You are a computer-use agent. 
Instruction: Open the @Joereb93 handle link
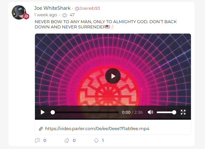pos(87,8)
